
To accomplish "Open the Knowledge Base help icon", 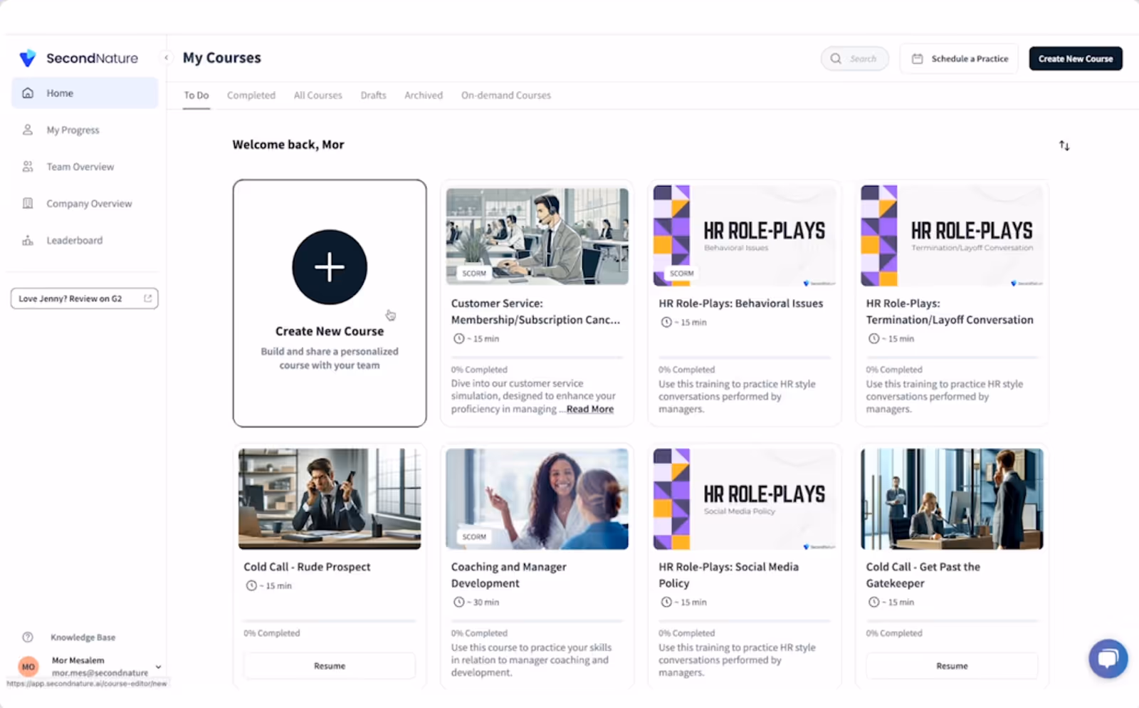I will [28, 637].
